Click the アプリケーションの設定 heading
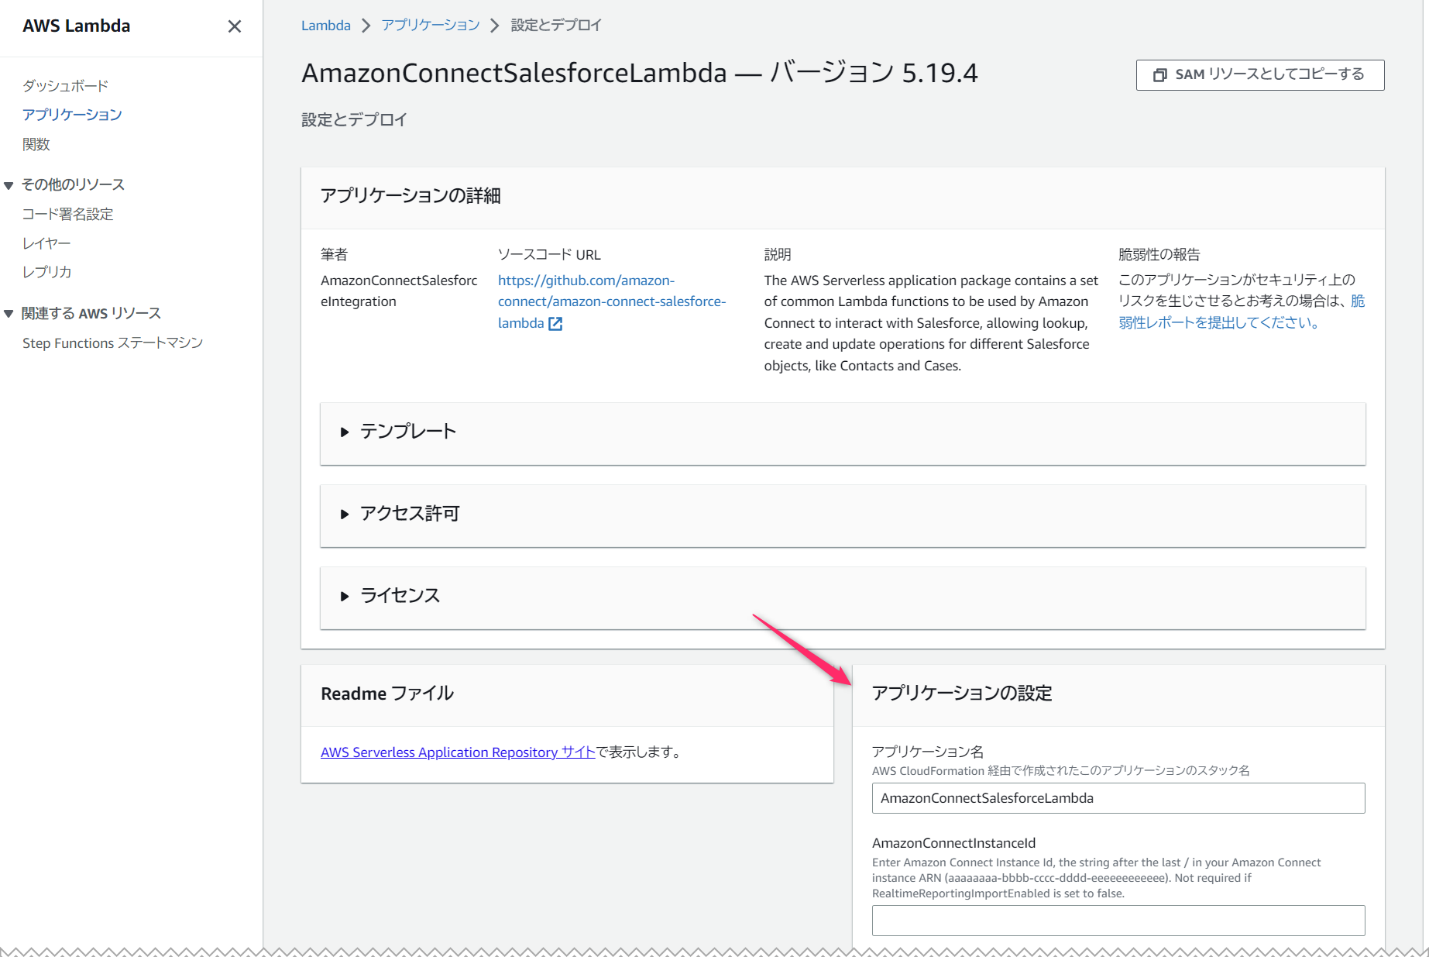1429x957 pixels. pyautogui.click(x=962, y=694)
